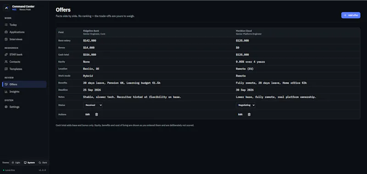Click the Offers page heading
The width and height of the screenshot is (367, 174).
click(x=63, y=10)
